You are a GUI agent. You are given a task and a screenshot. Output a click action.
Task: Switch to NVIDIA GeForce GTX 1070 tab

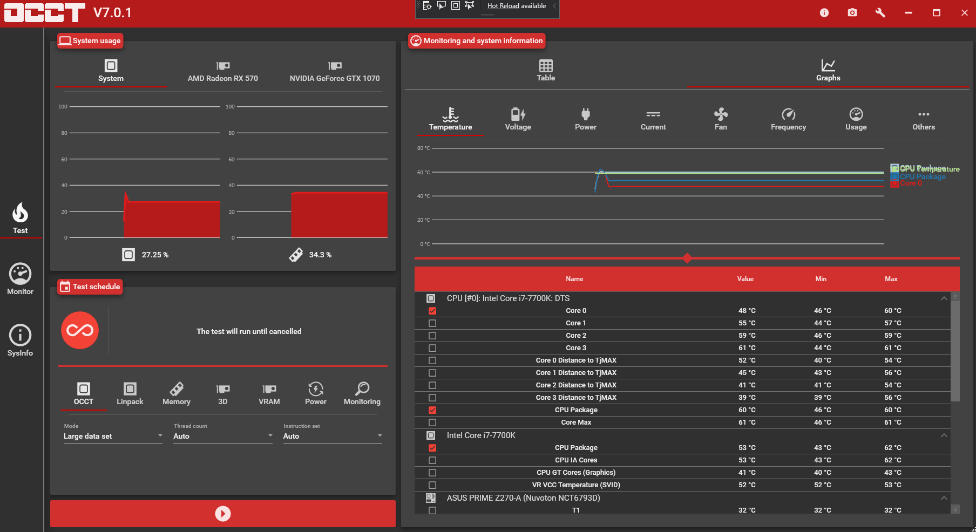pyautogui.click(x=334, y=71)
